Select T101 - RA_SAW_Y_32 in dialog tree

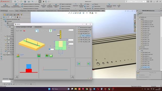pyautogui.click(x=84, y=38)
